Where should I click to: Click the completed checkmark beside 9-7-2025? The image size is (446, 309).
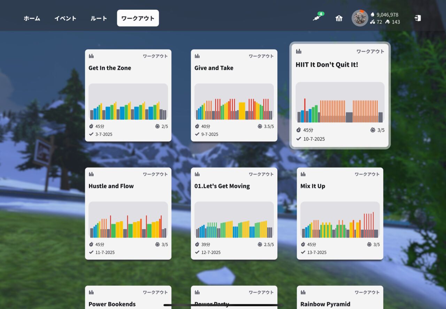(x=197, y=134)
